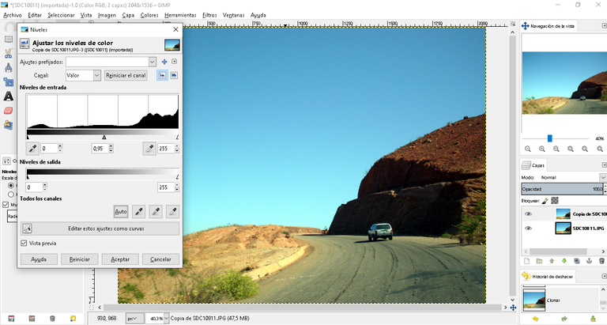Viewport: 607px width, 325px height.
Task: Lock pixels brush icon beside Bloquear
Action: (545, 201)
